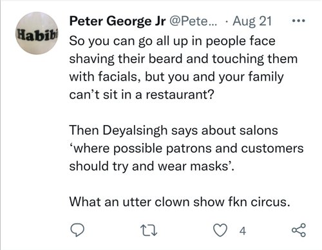Click the like count number 4
The width and height of the screenshot is (322, 250).
click(x=243, y=231)
